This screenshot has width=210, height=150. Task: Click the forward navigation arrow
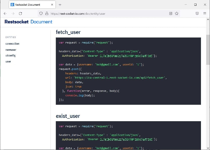coord(13,13)
